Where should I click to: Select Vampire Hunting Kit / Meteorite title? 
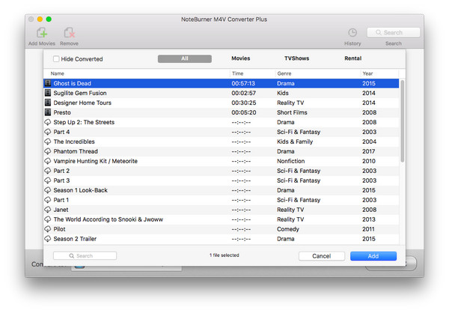(95, 161)
